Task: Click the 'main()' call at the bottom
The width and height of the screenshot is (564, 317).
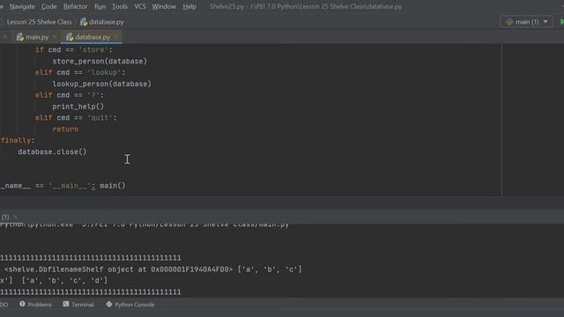Action: [x=113, y=186]
